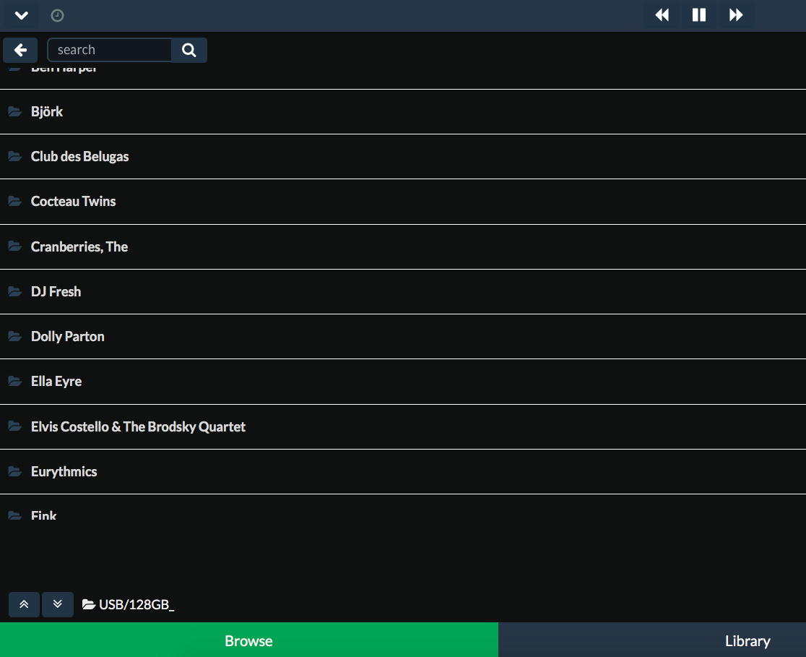
Task: Jump to list bottom with double-down arrows
Action: (58, 604)
